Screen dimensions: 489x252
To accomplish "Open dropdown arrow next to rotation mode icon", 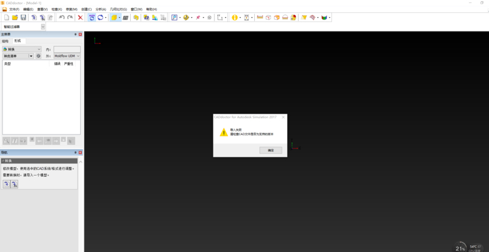I will coord(106,18).
